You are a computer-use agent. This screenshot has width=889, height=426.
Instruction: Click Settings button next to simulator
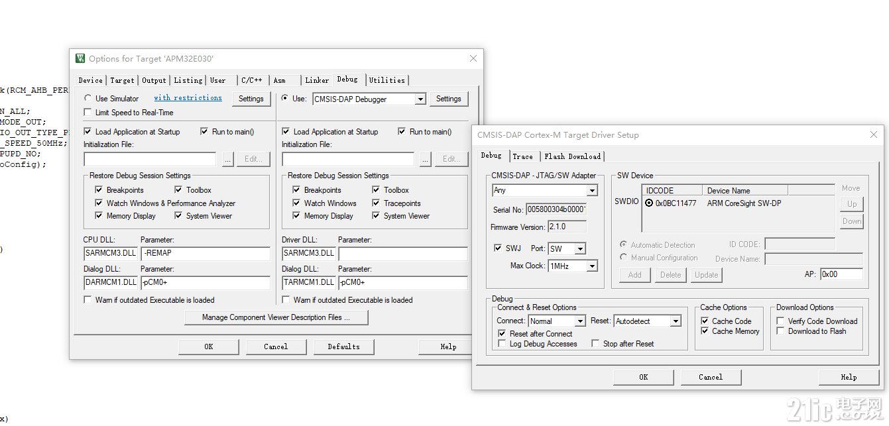(251, 99)
